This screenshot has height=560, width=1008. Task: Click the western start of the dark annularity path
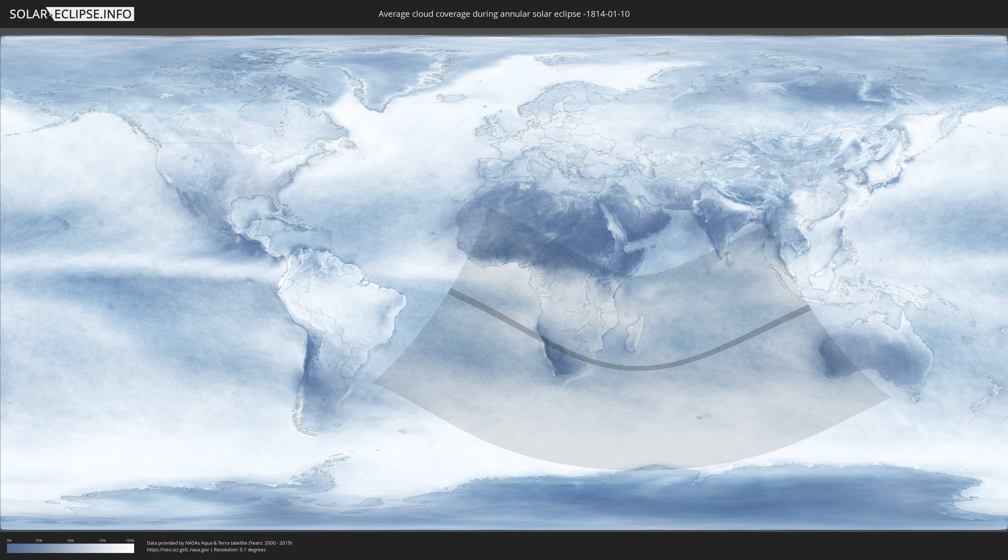pos(452,292)
